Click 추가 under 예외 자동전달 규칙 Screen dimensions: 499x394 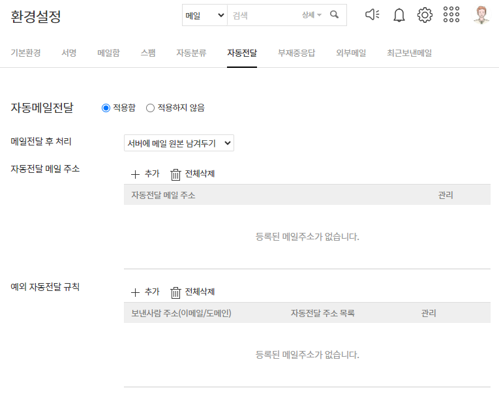145,292
